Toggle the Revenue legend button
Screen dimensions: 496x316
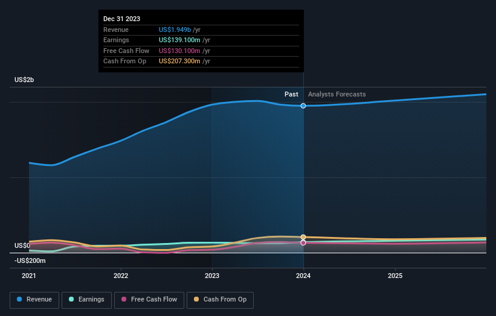pyautogui.click(x=34, y=300)
